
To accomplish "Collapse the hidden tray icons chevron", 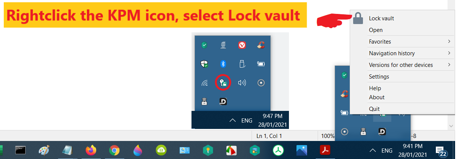I will [x=373, y=150].
